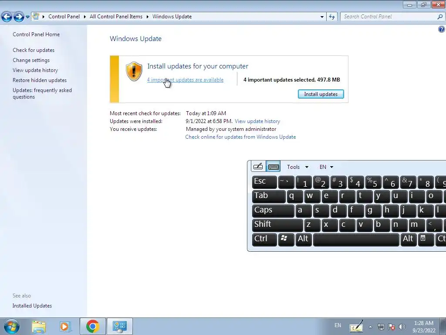Toggle the left Ctrl key on keyboard
Screen dimensions: 446x335
tap(264, 239)
